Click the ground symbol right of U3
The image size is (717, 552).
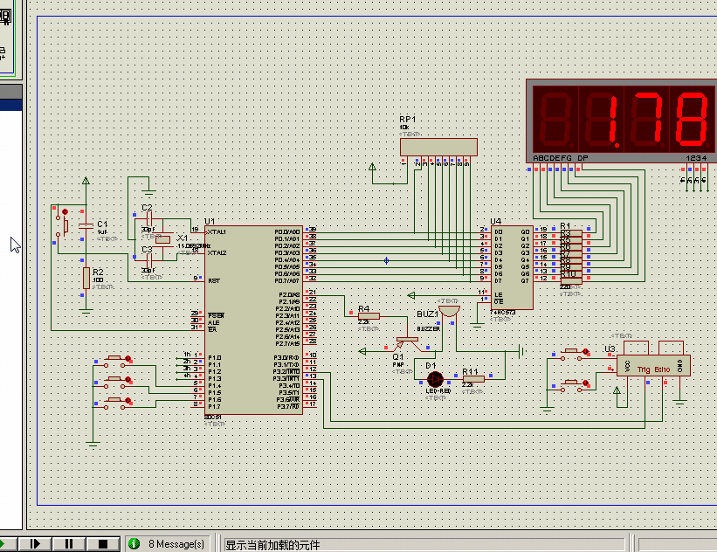(x=679, y=404)
